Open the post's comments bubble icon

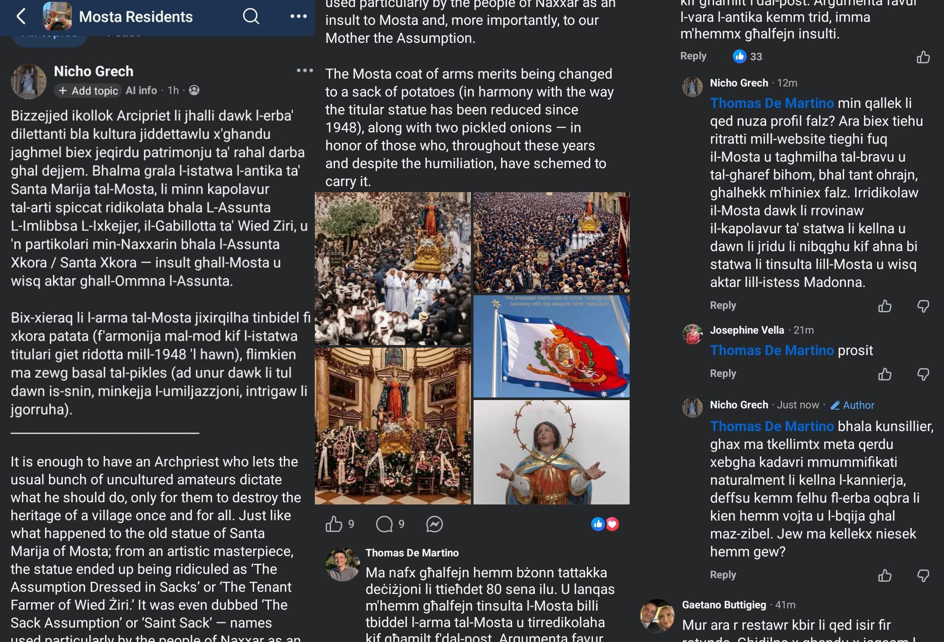(384, 524)
